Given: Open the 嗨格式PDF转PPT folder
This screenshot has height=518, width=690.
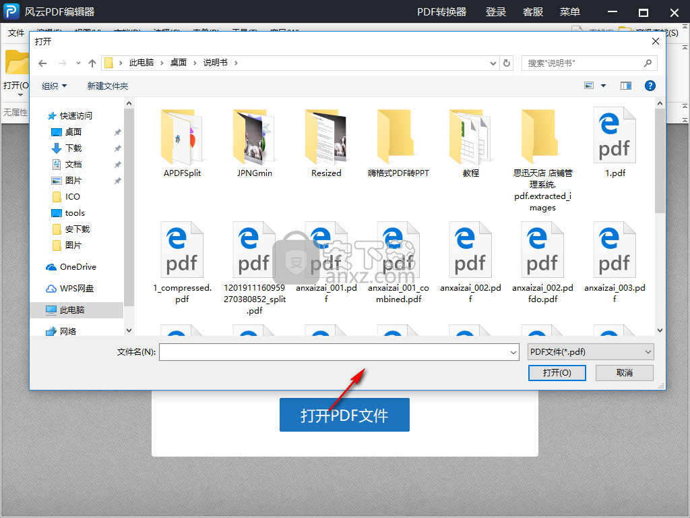Looking at the screenshot, I should click(398, 143).
